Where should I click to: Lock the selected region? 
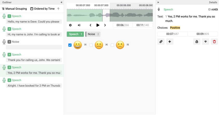coord(197,42)
